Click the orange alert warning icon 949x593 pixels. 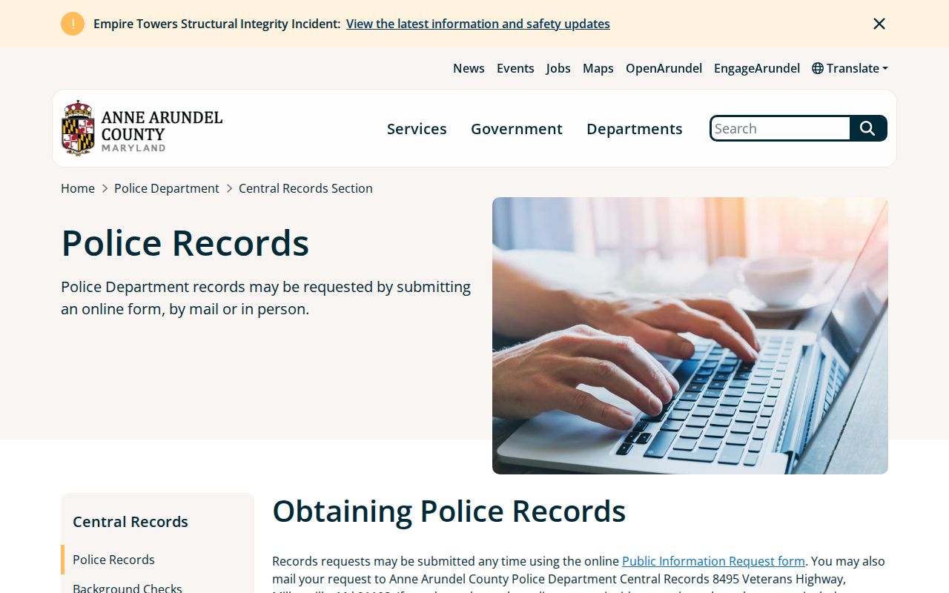coord(73,24)
